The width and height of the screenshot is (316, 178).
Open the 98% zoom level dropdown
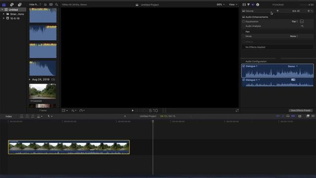(x=221, y=4)
